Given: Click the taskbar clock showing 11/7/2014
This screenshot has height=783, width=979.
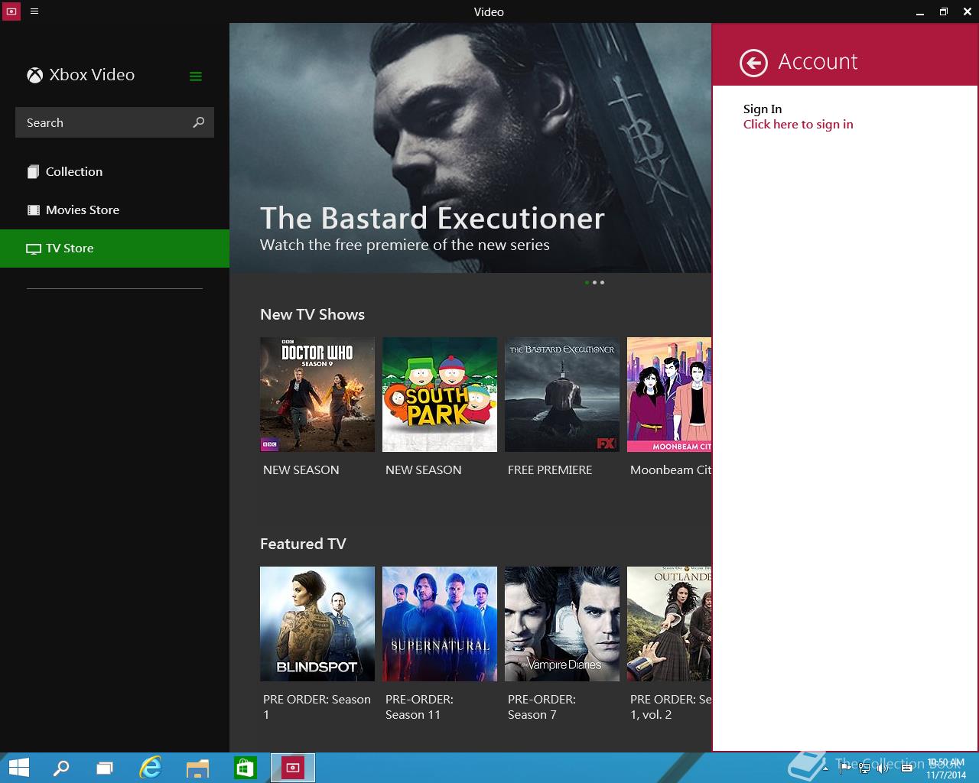Looking at the screenshot, I should 946,768.
